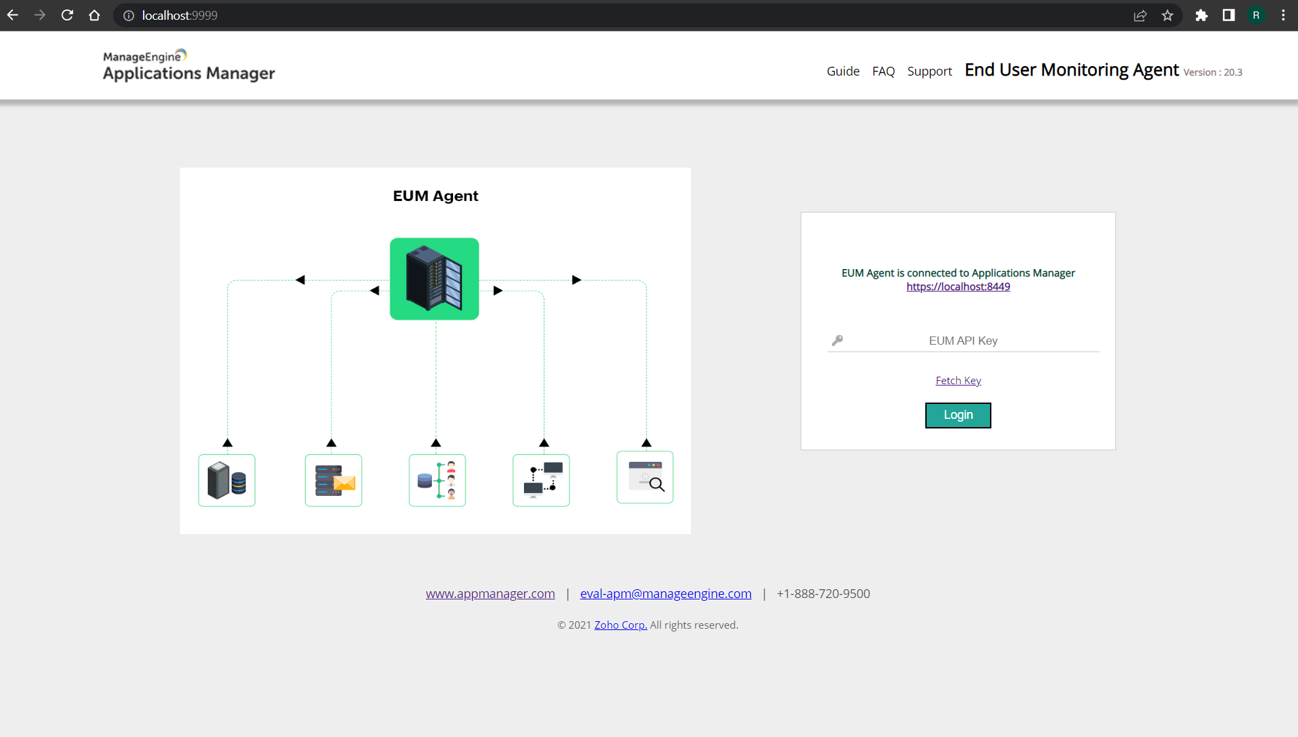Open the FAQ page link
Viewport: 1298px width, 737px height.
coord(883,72)
